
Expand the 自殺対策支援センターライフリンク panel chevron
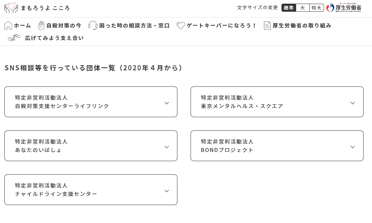coord(167,103)
